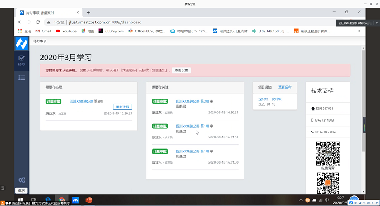Open the 纵横工程造价软件 bookmark
The image size is (380, 206).
(x=312, y=31)
